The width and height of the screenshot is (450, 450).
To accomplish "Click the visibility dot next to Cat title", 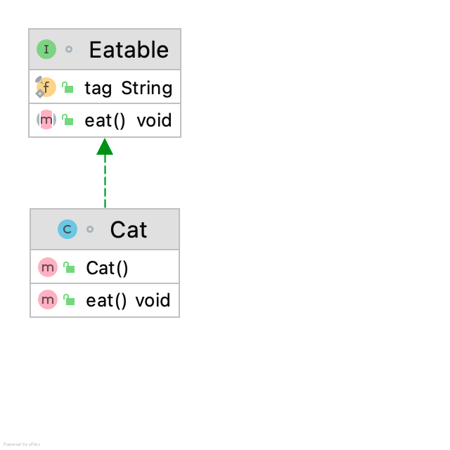I will (x=90, y=229).
